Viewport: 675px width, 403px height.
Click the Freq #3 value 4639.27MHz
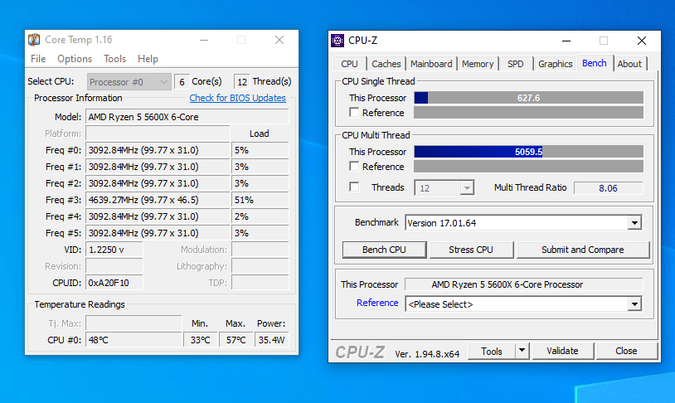click(x=158, y=200)
